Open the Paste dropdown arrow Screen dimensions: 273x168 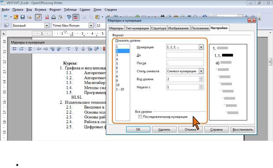point(102,17)
